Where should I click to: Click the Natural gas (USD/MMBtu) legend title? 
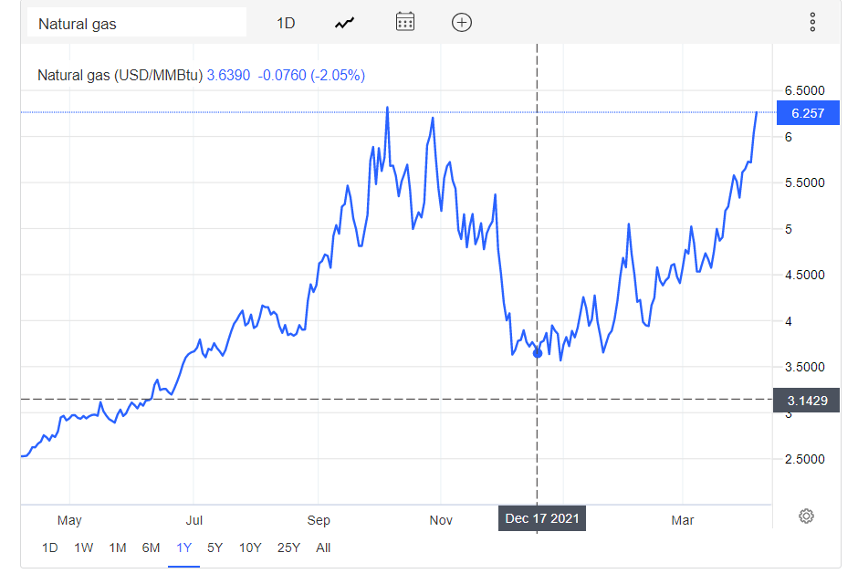[120, 75]
